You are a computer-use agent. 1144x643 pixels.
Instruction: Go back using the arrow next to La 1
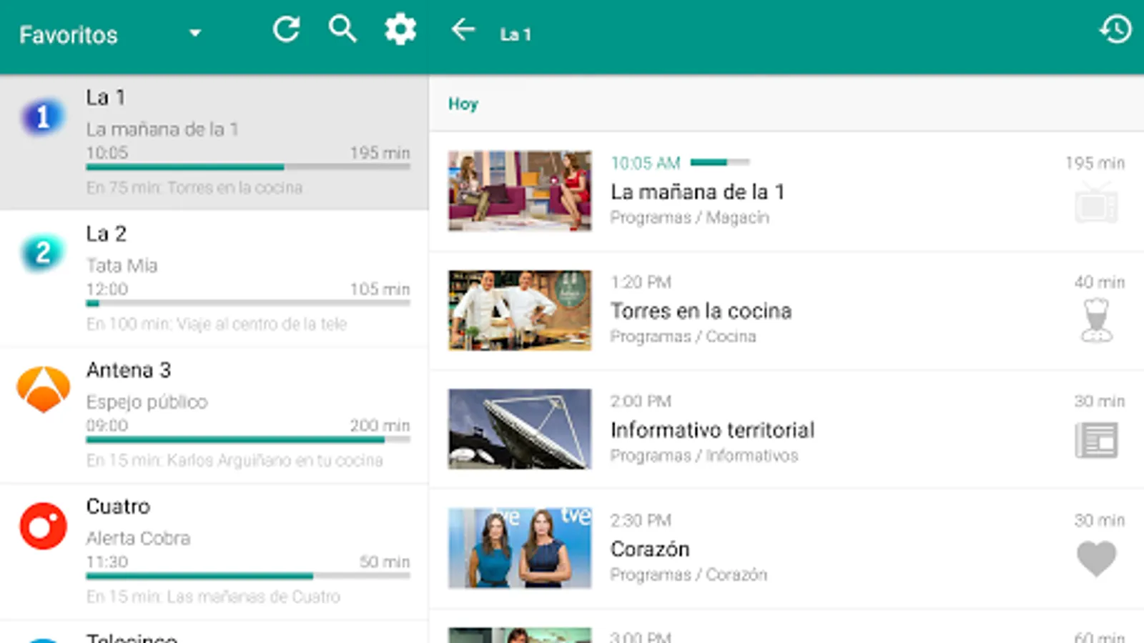[463, 30]
